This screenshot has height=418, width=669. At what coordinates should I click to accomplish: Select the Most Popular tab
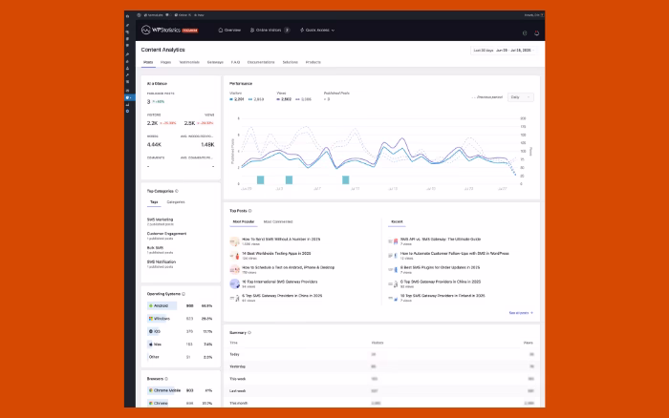coord(244,222)
